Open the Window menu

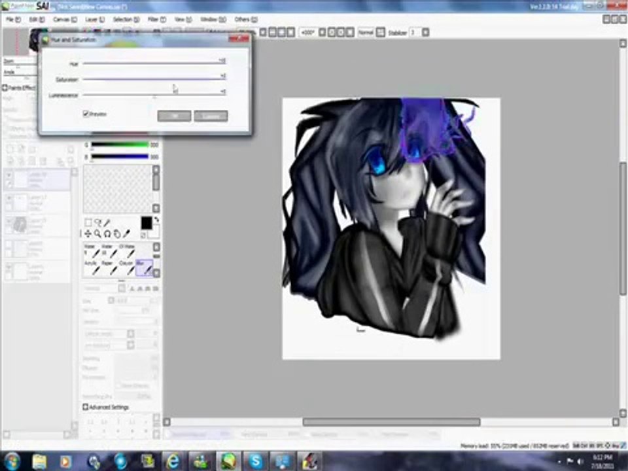(213, 19)
